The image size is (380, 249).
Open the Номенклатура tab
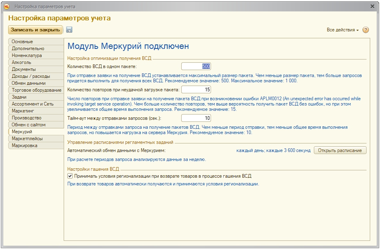coord(36,55)
